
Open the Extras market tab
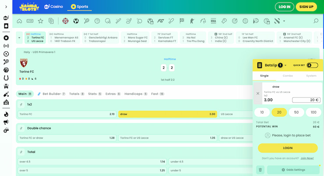point(113,94)
